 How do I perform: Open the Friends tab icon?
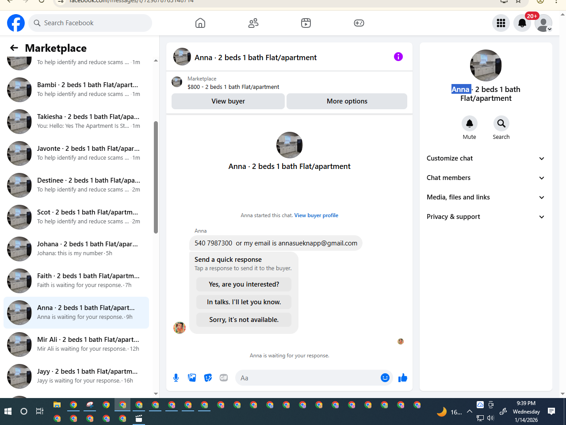[253, 23]
